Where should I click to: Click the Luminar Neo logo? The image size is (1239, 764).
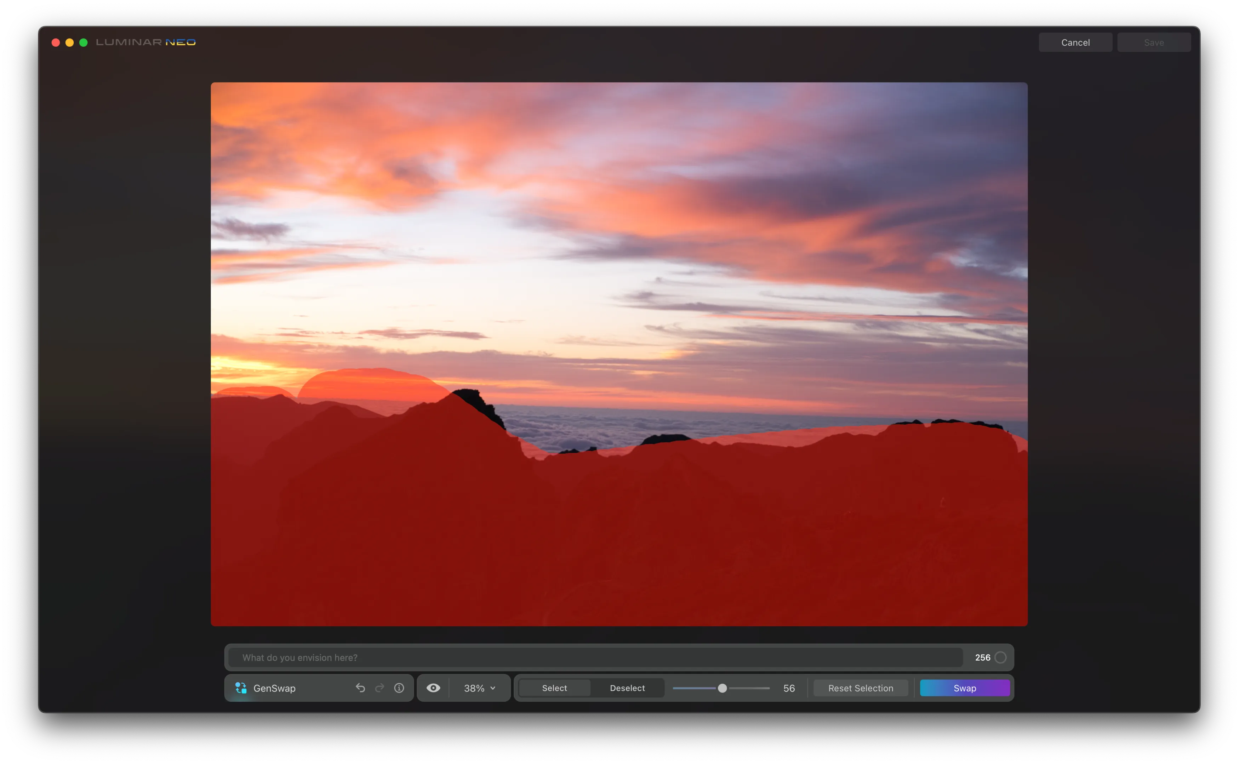(x=145, y=42)
